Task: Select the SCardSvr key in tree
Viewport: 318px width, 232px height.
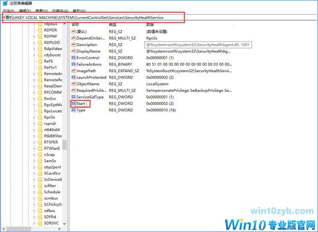Action: (x=52, y=173)
